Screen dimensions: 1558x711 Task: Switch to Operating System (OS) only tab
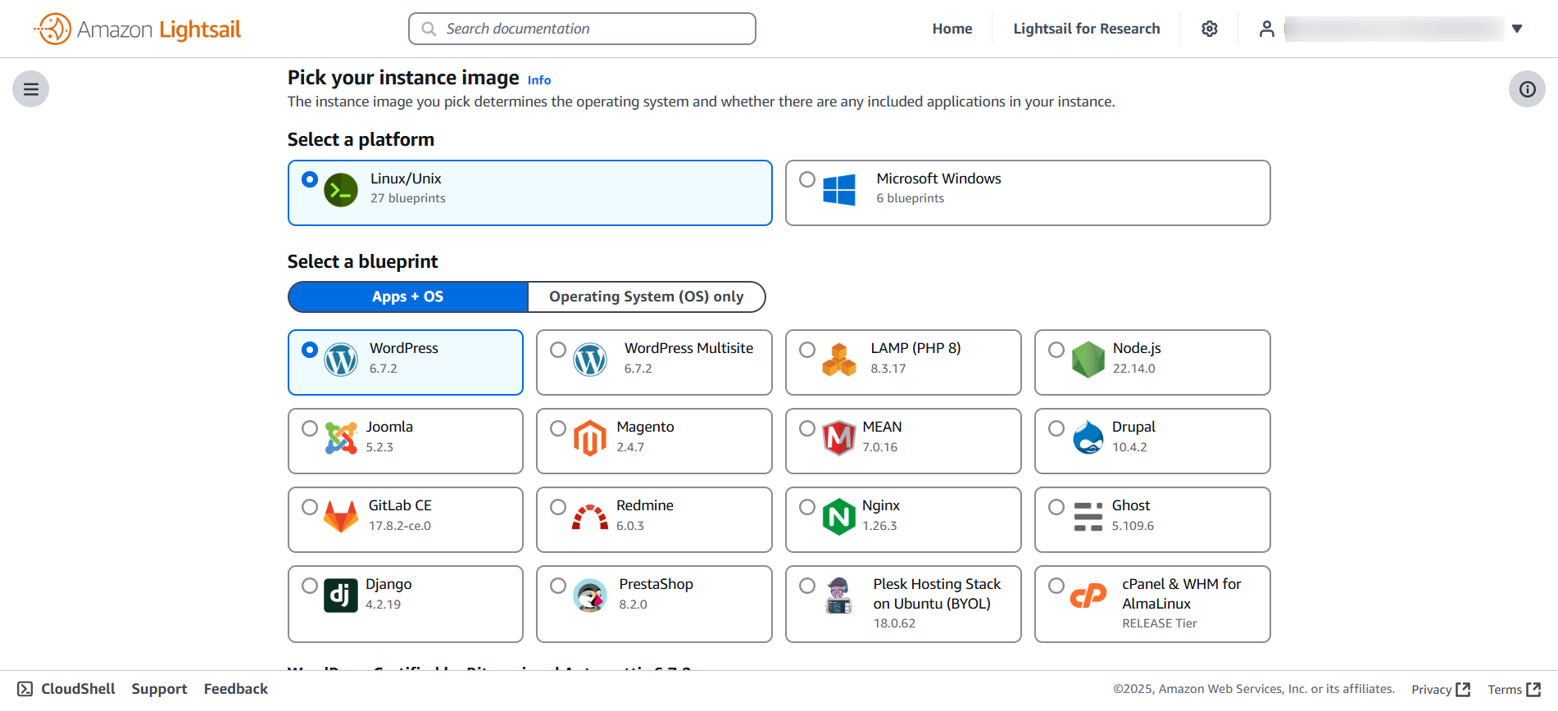click(x=646, y=297)
